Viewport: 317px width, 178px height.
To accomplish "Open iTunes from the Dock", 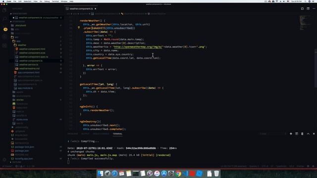I will tap(157, 174).
